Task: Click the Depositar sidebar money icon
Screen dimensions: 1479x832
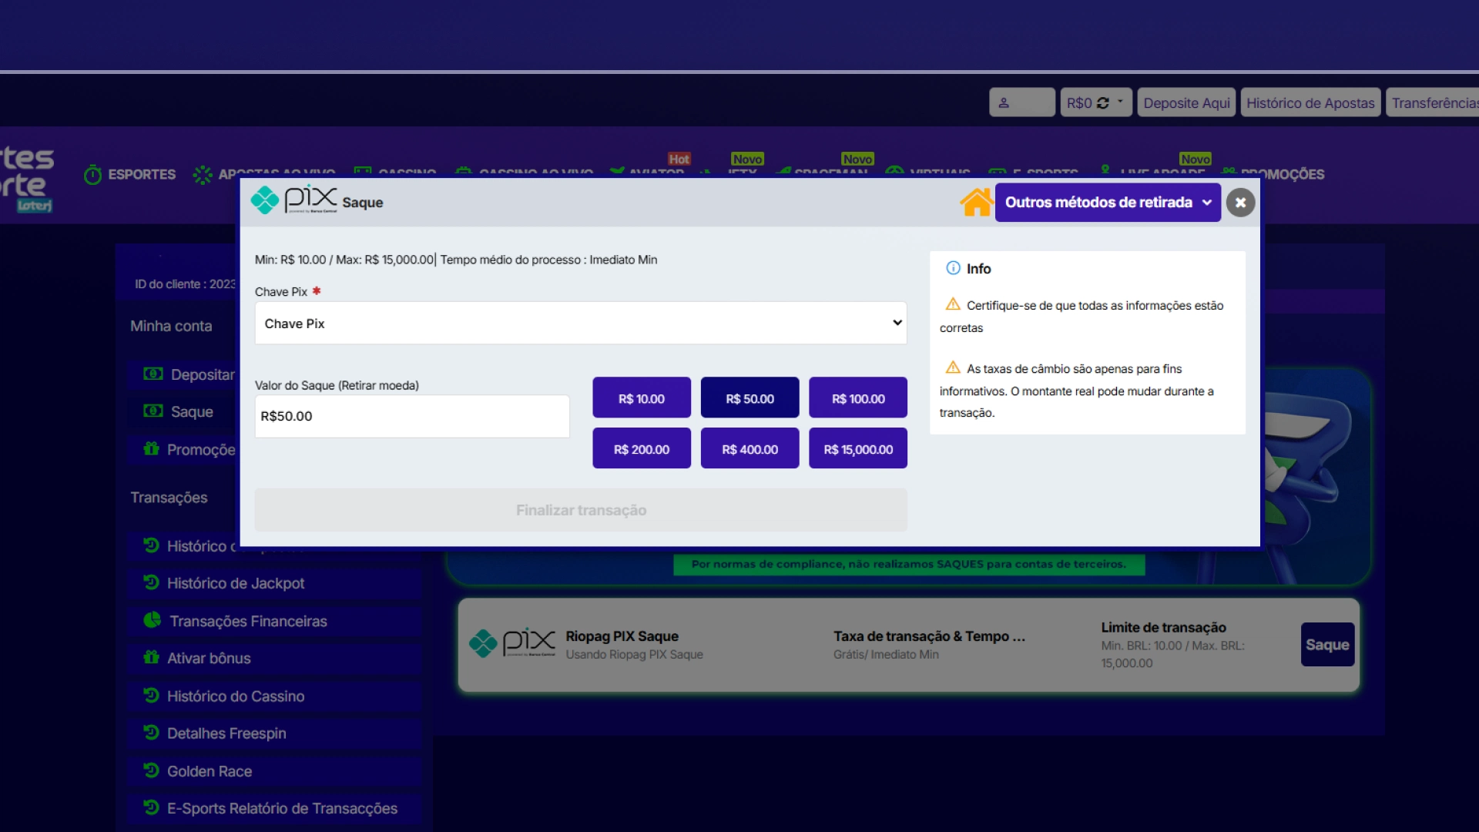Action: click(153, 374)
